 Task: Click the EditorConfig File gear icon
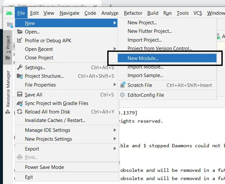tap(122, 95)
